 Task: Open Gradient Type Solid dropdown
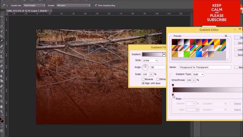pyautogui.click(x=198, y=74)
